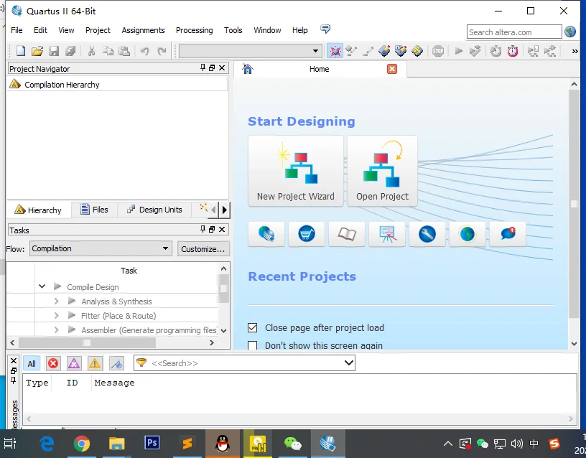Toggle the purple critical warning filter
Image resolution: width=586 pixels, height=458 pixels.
point(74,363)
